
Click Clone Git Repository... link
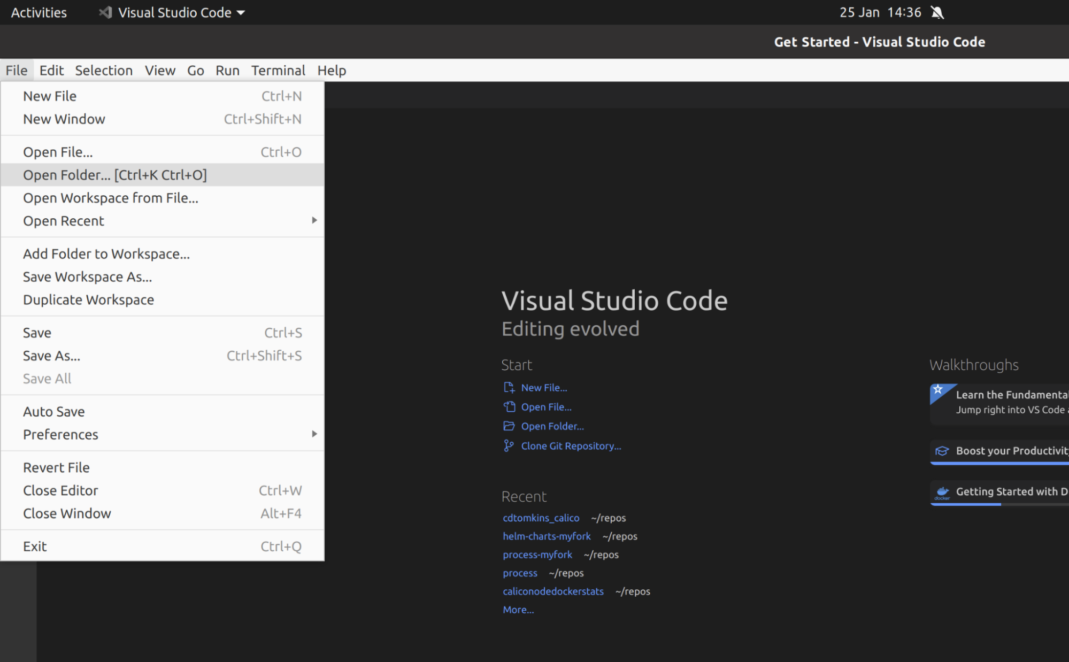tap(571, 446)
